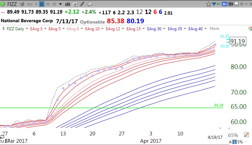Click the small up triangle scale arrow
The width and height of the screenshot is (252, 145).
pos(220,128)
